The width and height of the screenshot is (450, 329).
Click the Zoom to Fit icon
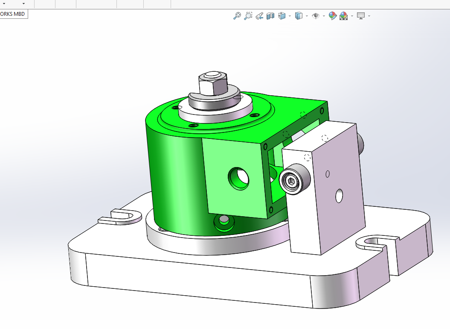point(237,16)
